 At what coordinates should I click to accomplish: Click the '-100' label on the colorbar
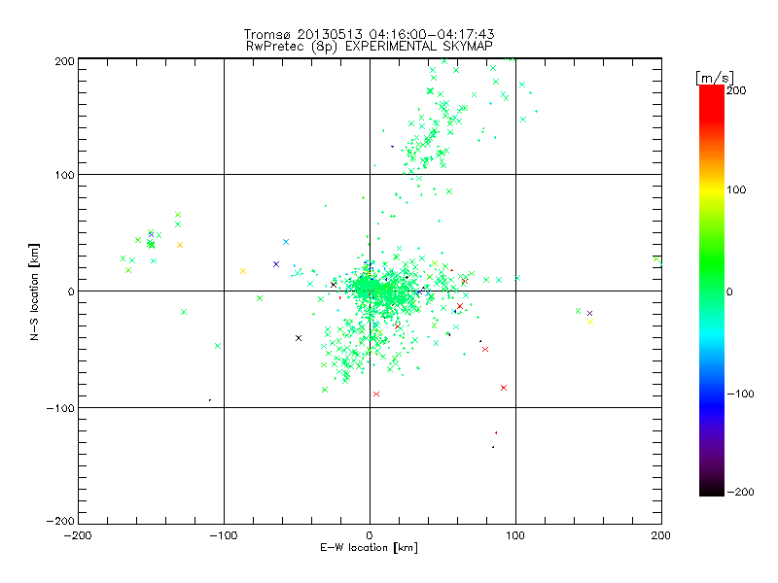(x=740, y=394)
